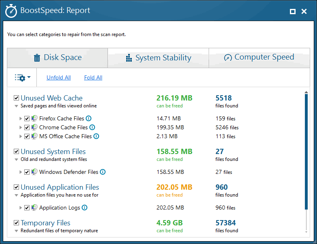The height and width of the screenshot is (244, 317).
Task: Collapse the Unused Application Files section arrow
Action: 16,195
